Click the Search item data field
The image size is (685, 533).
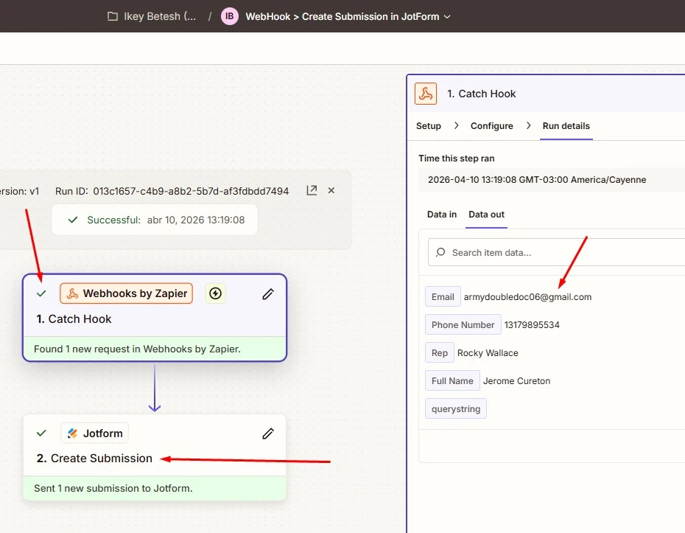tap(557, 252)
